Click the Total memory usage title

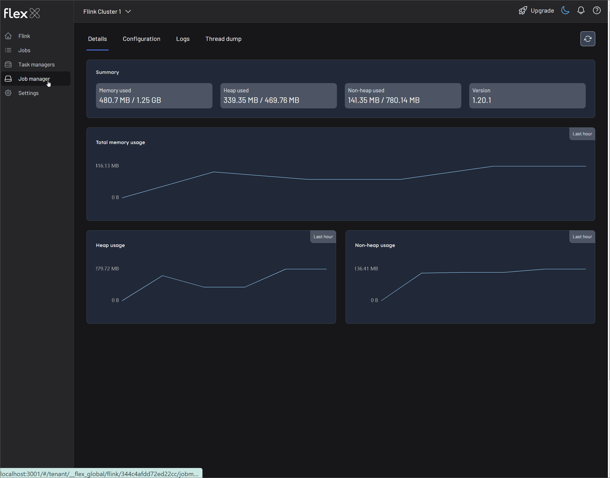[120, 142]
